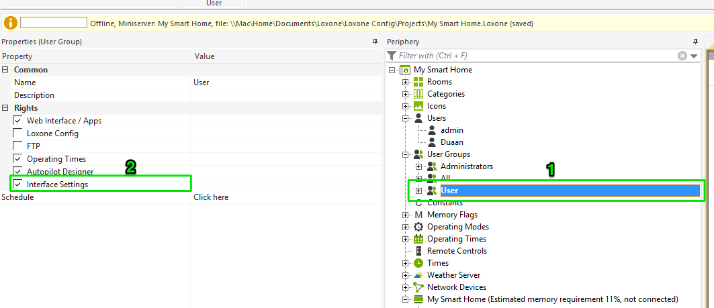
Task: Select the admin user in tree
Action: click(451, 130)
